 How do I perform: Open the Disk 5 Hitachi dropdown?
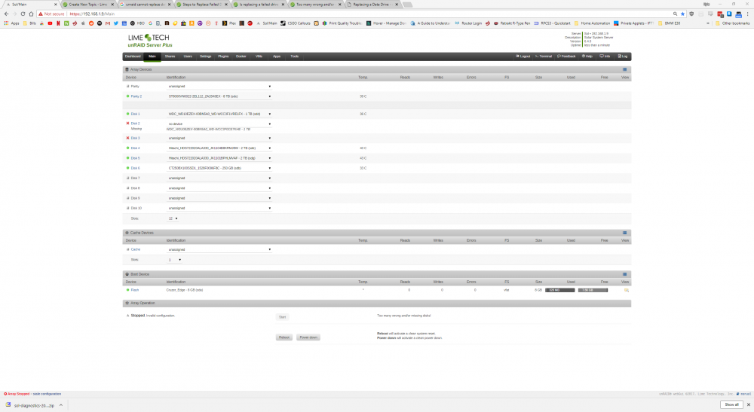[x=219, y=158]
